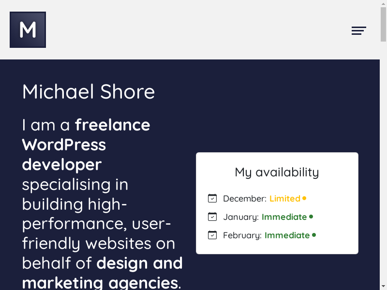Image resolution: width=387 pixels, height=290 pixels.
Task: Click the scrollbar's down arrow
Action: pos(383,286)
